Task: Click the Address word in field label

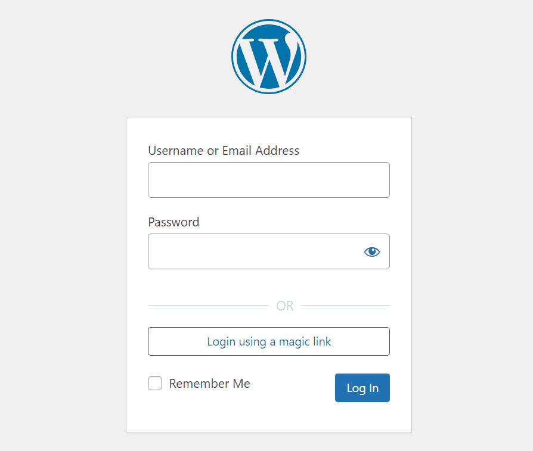Action: [277, 151]
